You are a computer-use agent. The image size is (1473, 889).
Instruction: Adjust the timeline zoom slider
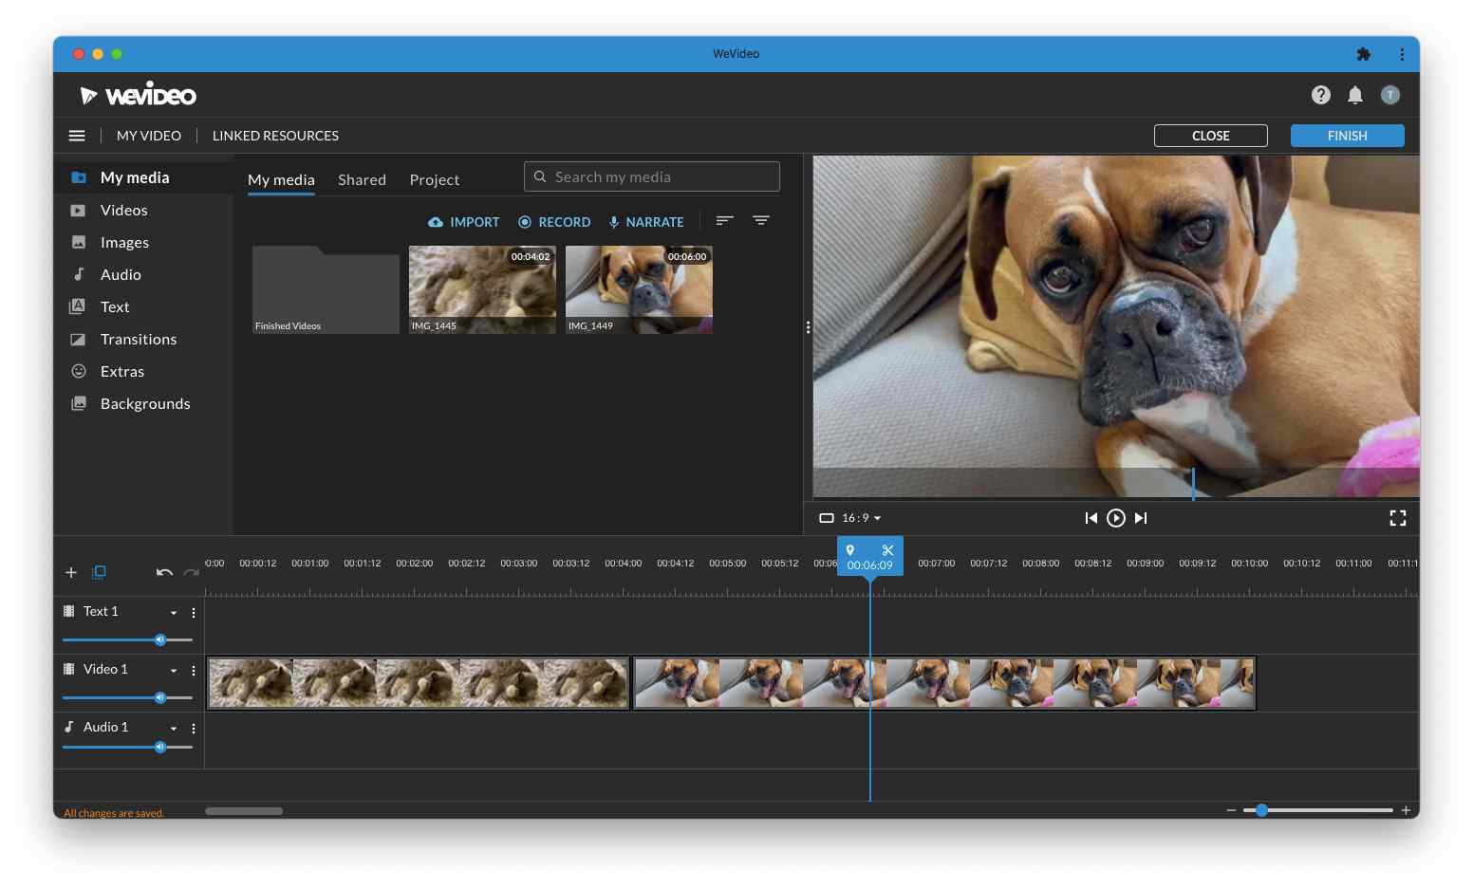(1260, 810)
